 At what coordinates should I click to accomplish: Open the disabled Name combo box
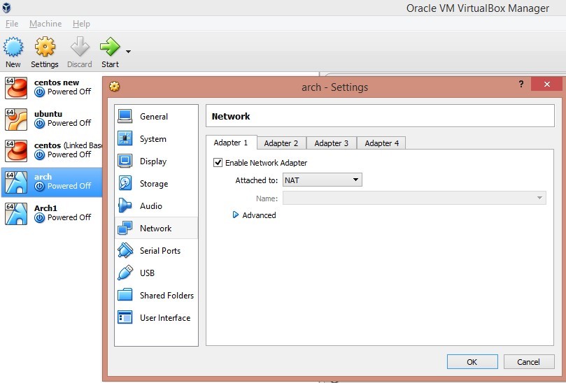(414, 198)
